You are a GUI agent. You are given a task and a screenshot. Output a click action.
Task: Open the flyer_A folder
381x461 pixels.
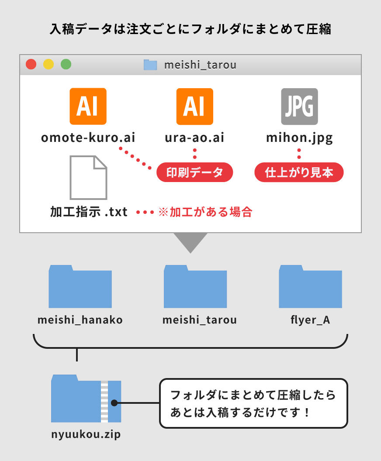point(310,286)
